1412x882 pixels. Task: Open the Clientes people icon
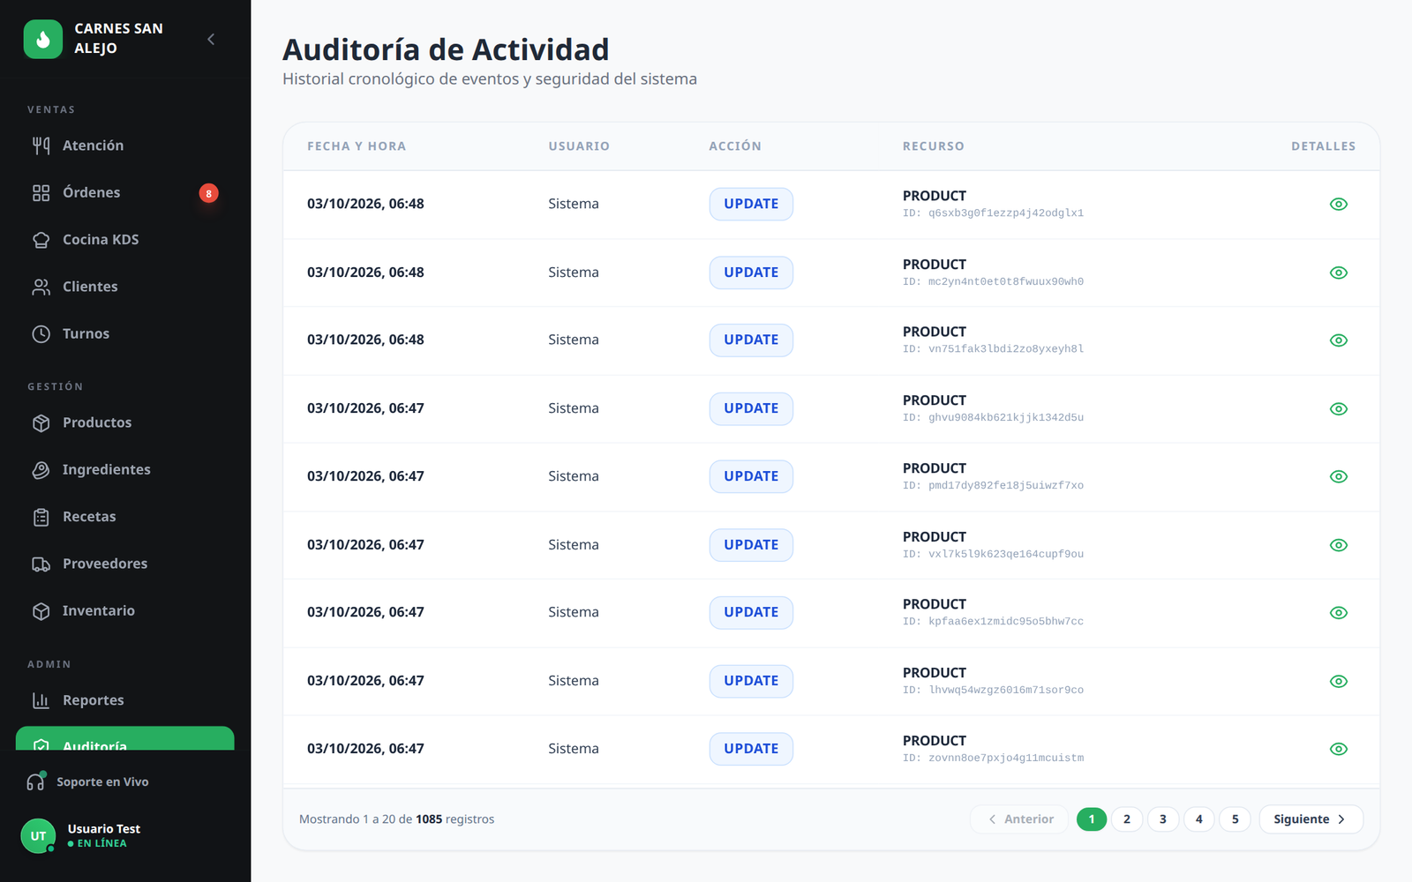41,287
